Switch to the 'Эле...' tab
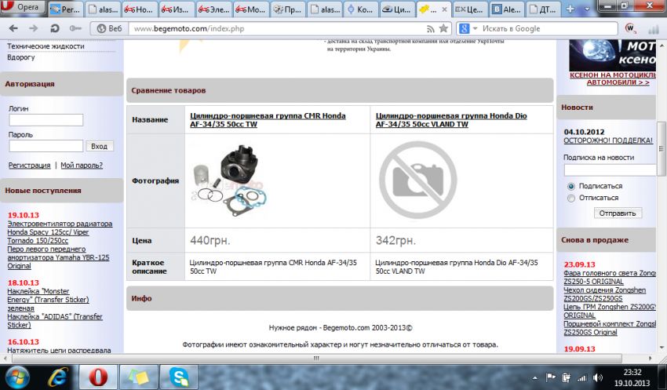Image resolution: width=667 pixels, height=390 pixels. (213, 9)
